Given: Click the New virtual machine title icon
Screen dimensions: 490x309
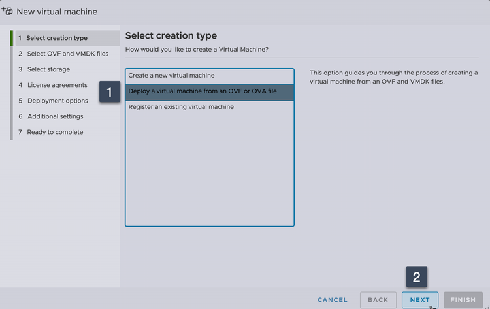Looking at the screenshot, I should pos(7,11).
